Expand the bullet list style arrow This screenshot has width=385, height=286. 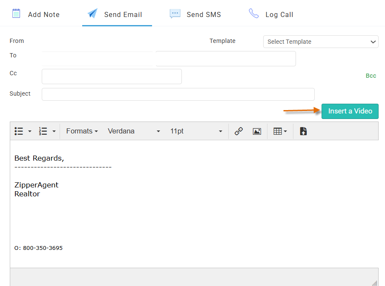(x=30, y=131)
